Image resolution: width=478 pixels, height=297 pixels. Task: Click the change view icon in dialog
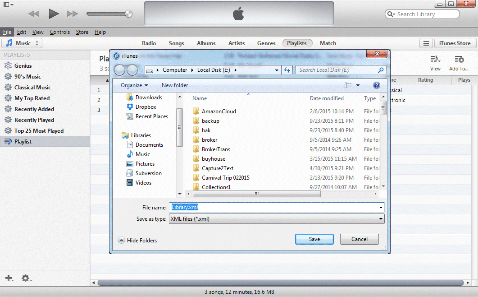pyautogui.click(x=348, y=85)
